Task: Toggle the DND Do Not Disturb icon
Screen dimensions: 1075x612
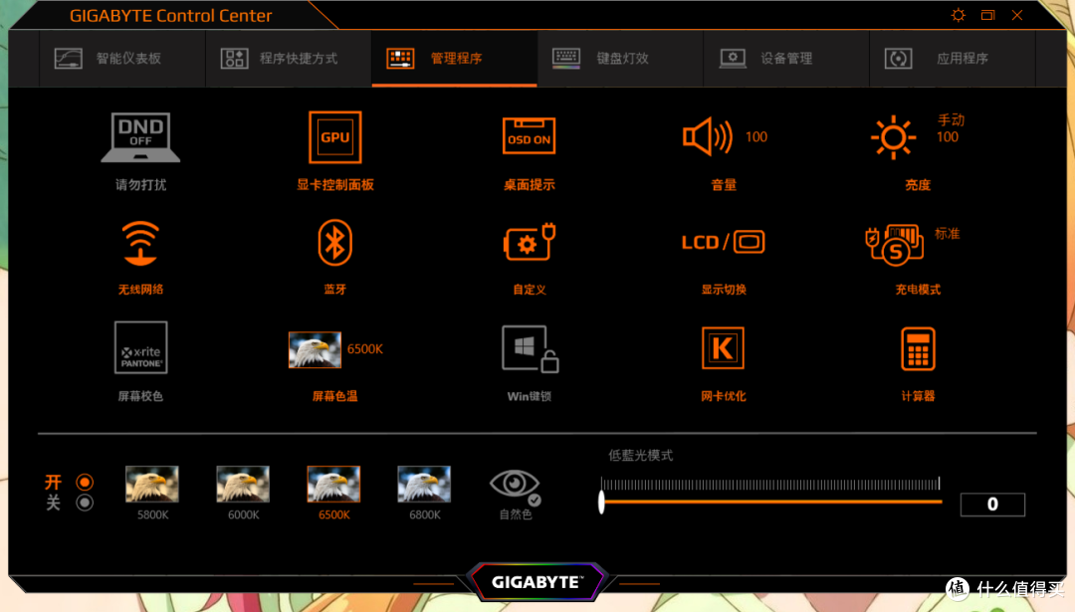Action: point(140,137)
